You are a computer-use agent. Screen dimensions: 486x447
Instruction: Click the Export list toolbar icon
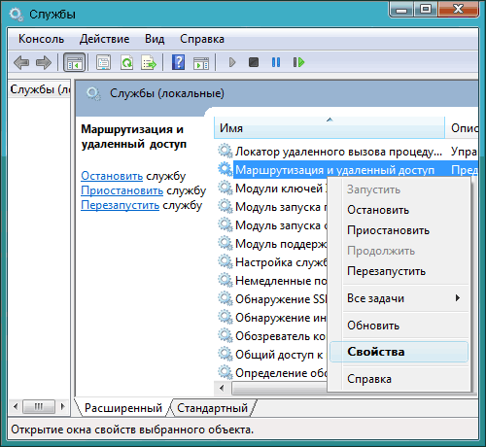149,62
